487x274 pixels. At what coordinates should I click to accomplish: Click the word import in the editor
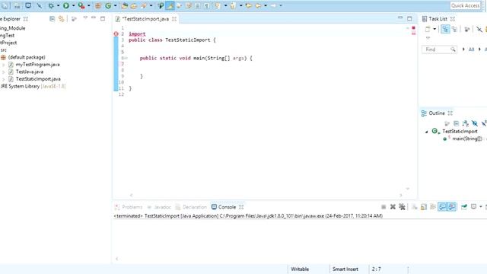tap(137, 33)
